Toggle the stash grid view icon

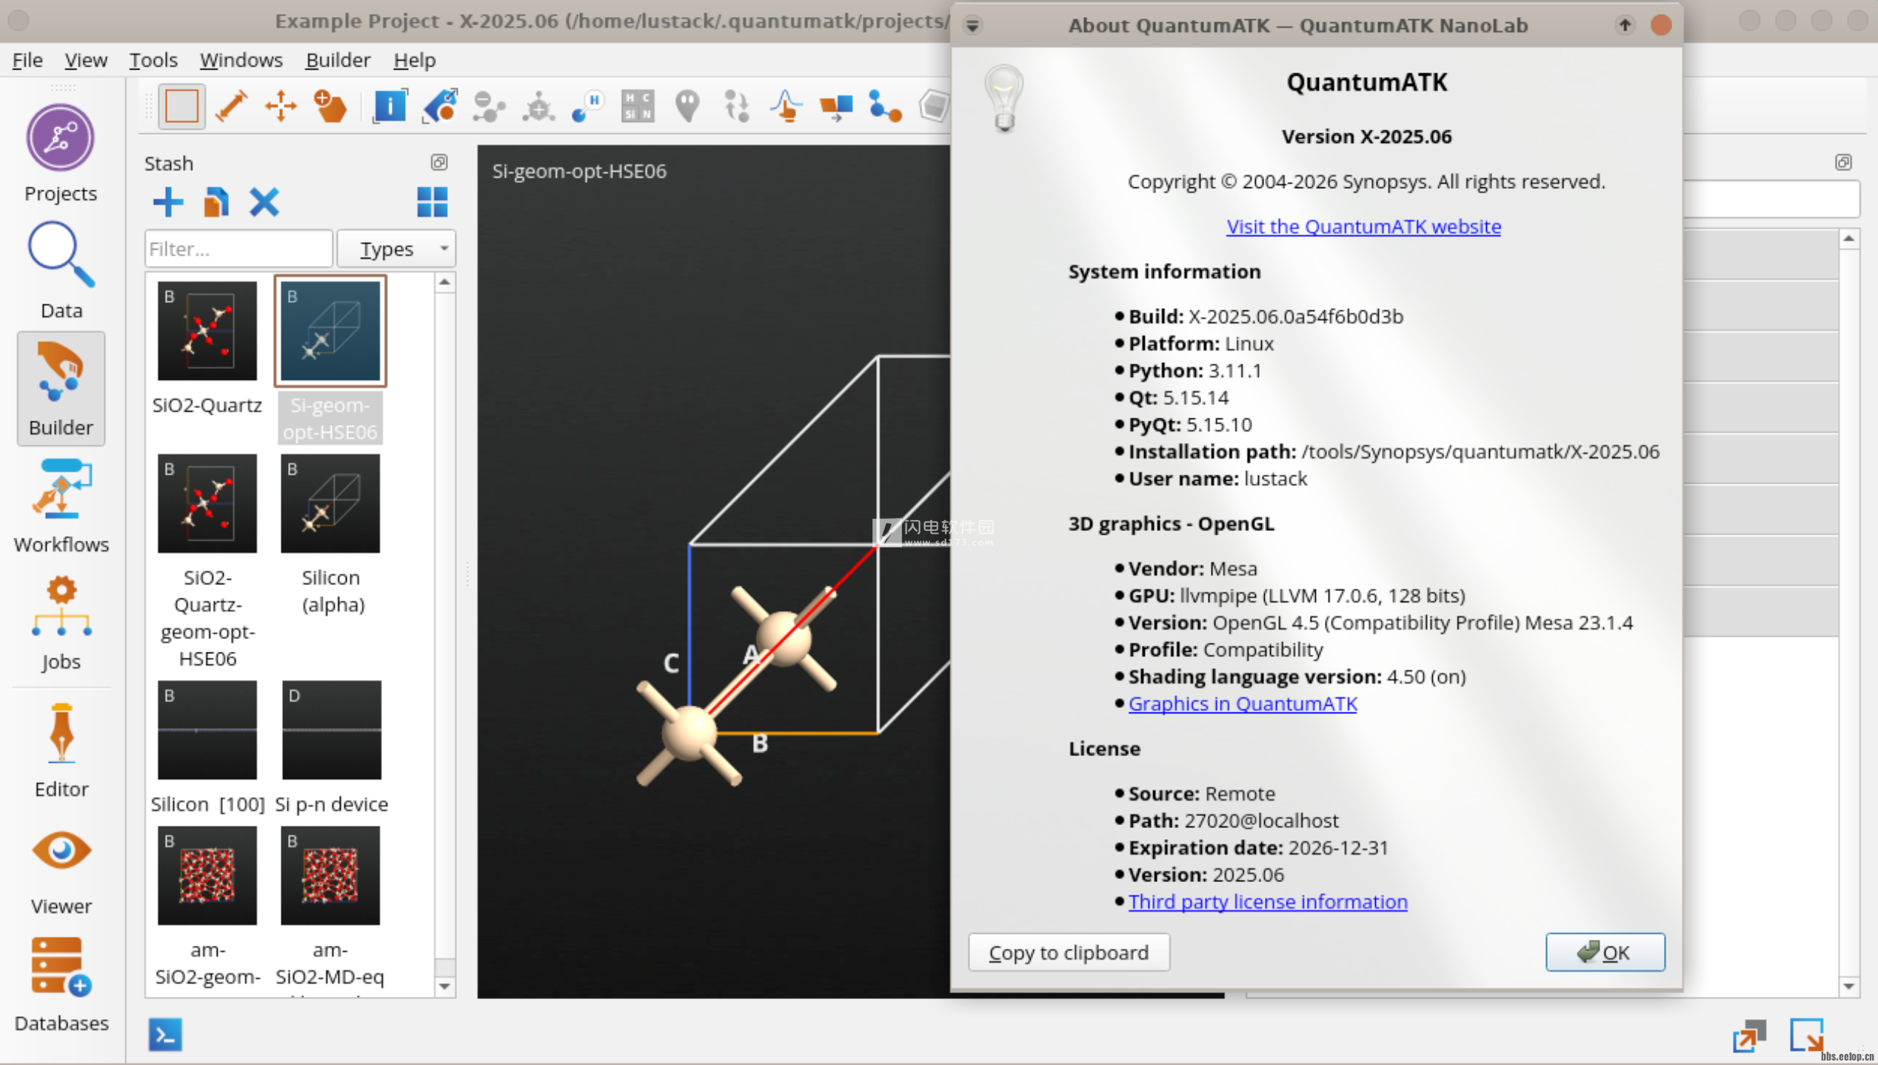[x=432, y=202]
